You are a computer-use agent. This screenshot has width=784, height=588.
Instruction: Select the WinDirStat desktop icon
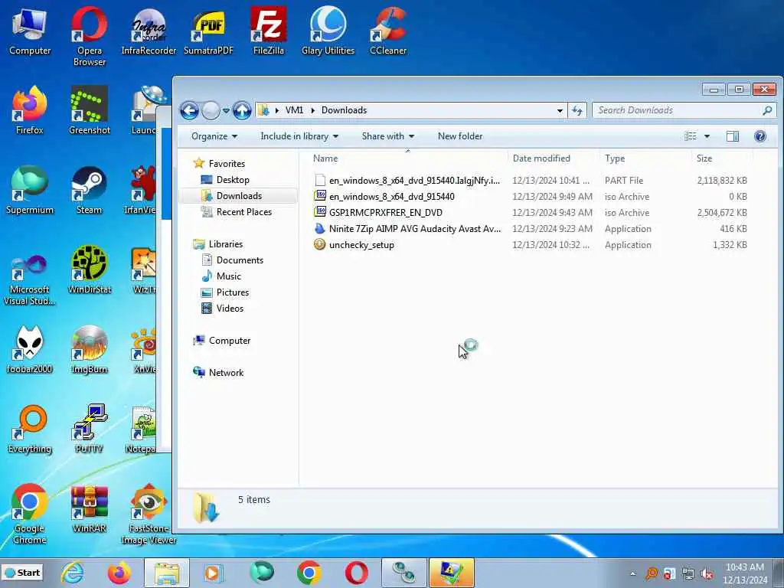[x=89, y=270]
